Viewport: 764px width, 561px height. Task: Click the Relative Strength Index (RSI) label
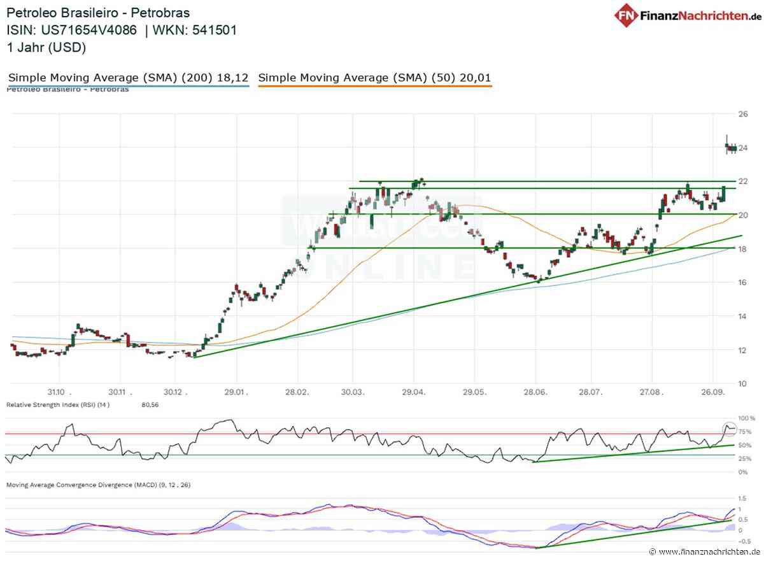(x=55, y=404)
